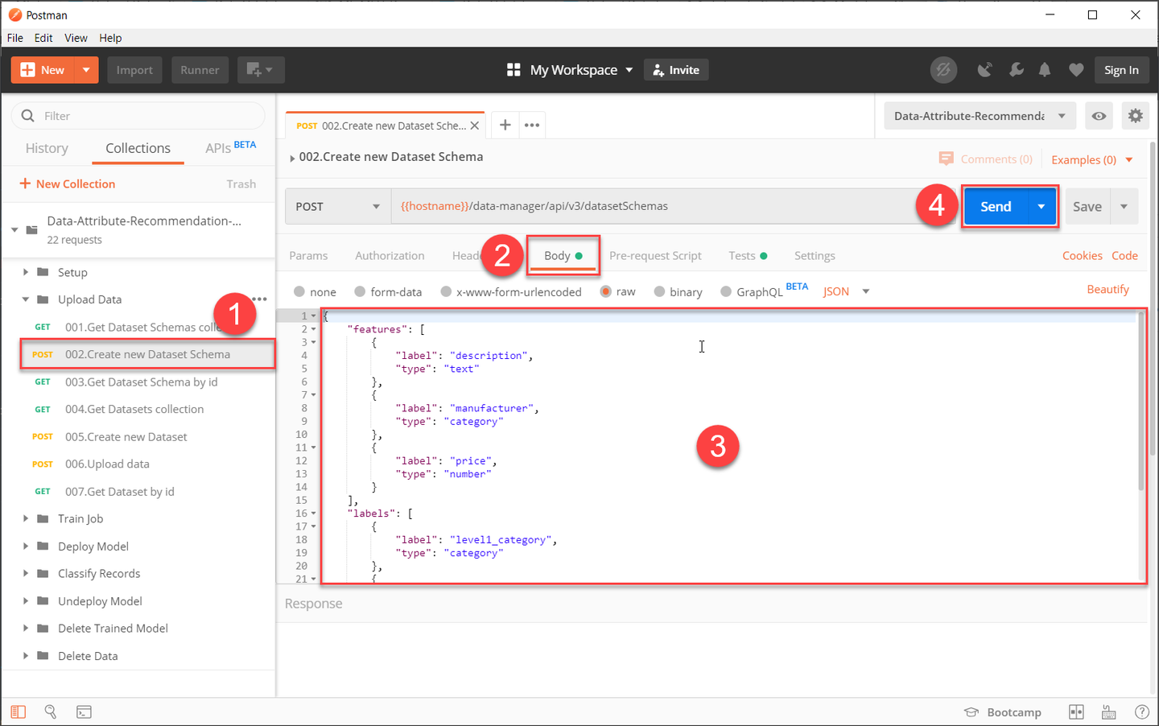Open the notifications bell icon
Viewport: 1159px width, 726px height.
click(x=1045, y=70)
